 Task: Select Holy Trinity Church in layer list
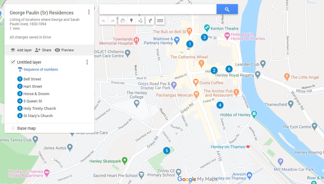(x=40, y=109)
